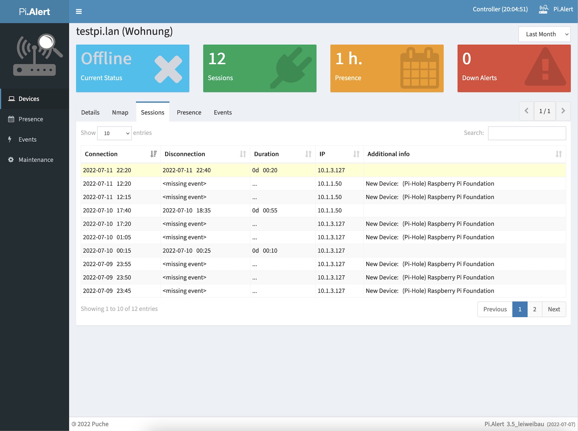The image size is (578, 431).
Task: Go to previous device with left chevron
Action: tap(526, 111)
